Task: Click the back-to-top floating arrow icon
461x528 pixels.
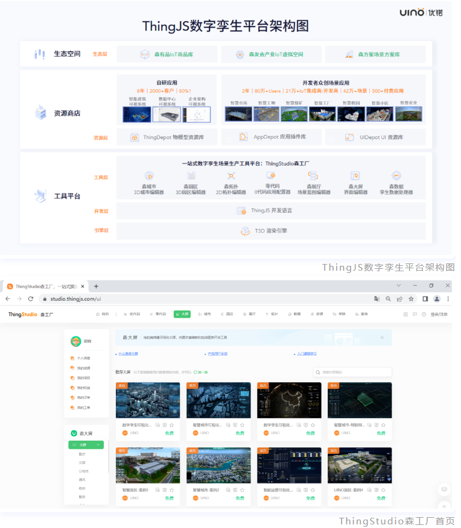Action: [x=444, y=508]
